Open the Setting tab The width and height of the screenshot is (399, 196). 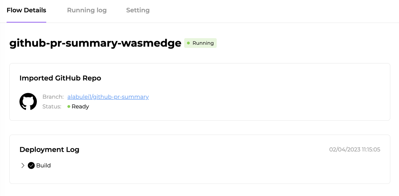138,10
